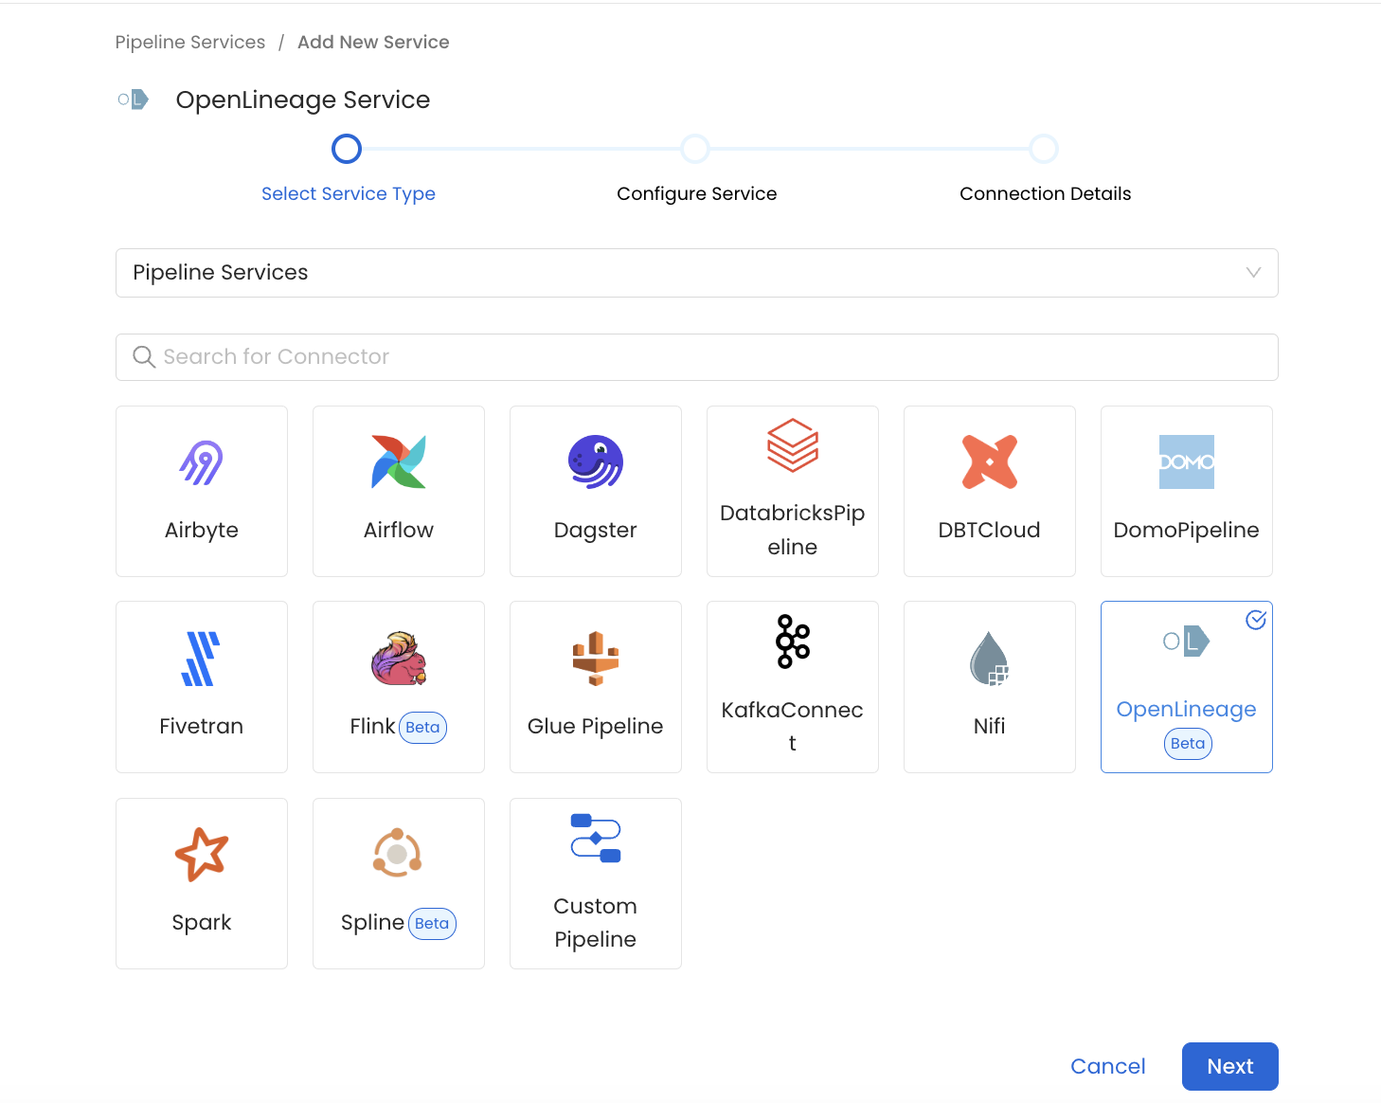Click the Connection Details step label
Viewport: 1381px width, 1103px height.
click(1045, 194)
